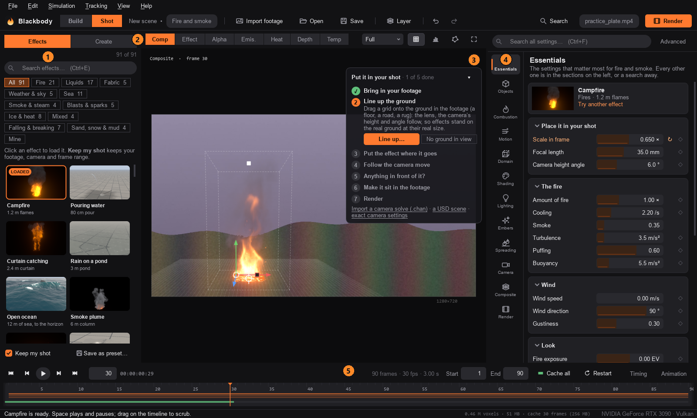This screenshot has height=418, width=697.
Task: Open the Spreading section
Action: click(x=505, y=245)
